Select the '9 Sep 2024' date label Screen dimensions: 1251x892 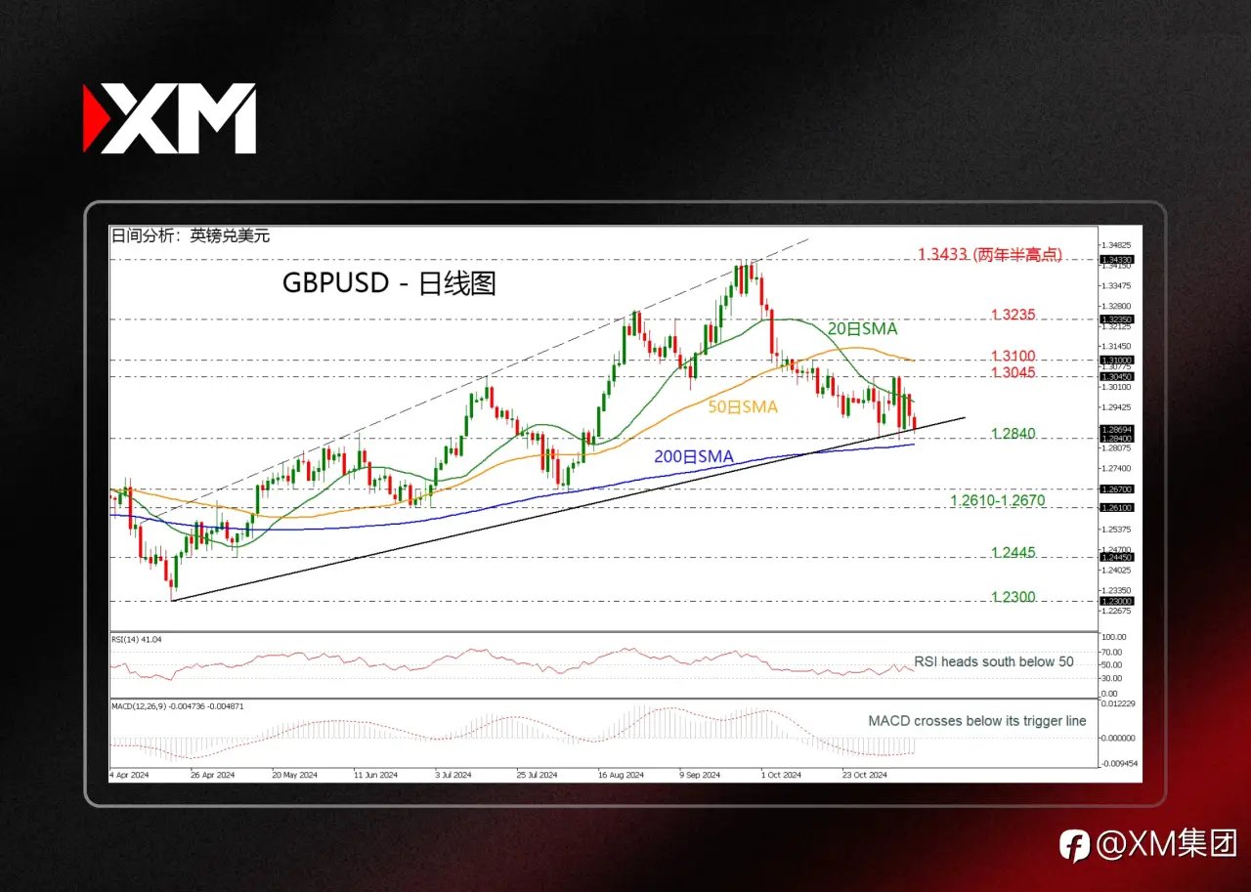698,776
